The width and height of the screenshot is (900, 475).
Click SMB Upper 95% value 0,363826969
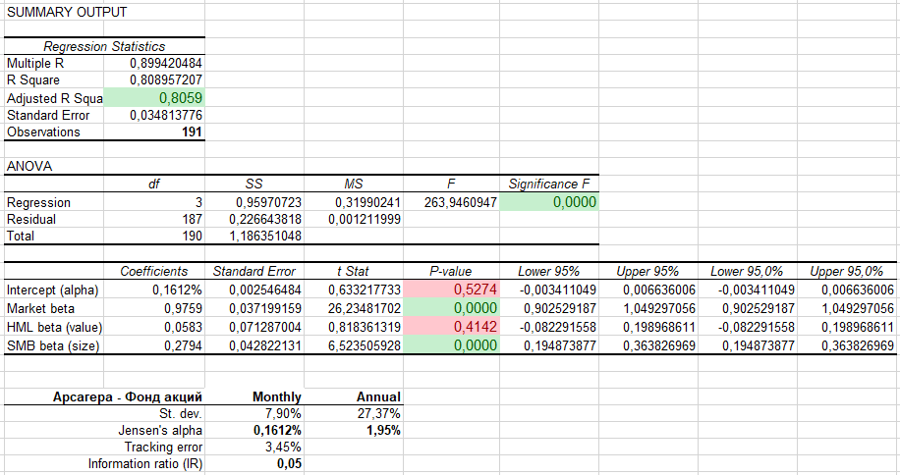coord(659,346)
